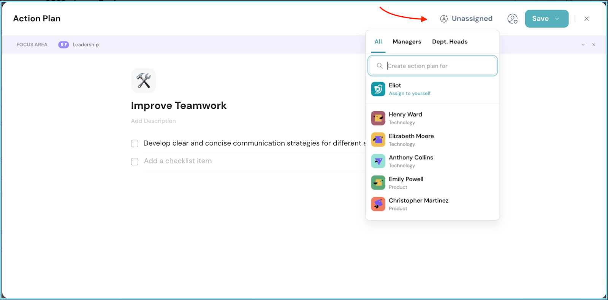
Task: Click the hammer and wrench plan icon
Action: (144, 80)
